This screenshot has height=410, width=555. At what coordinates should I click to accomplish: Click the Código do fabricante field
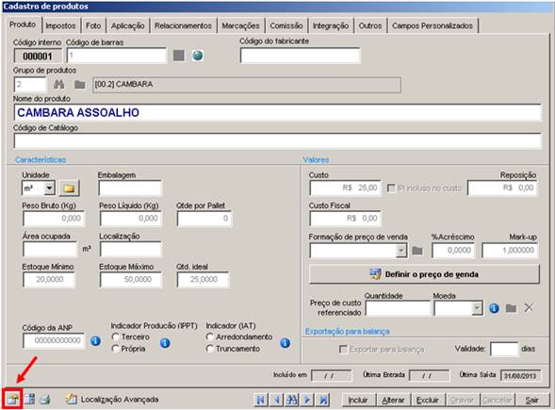(x=301, y=56)
